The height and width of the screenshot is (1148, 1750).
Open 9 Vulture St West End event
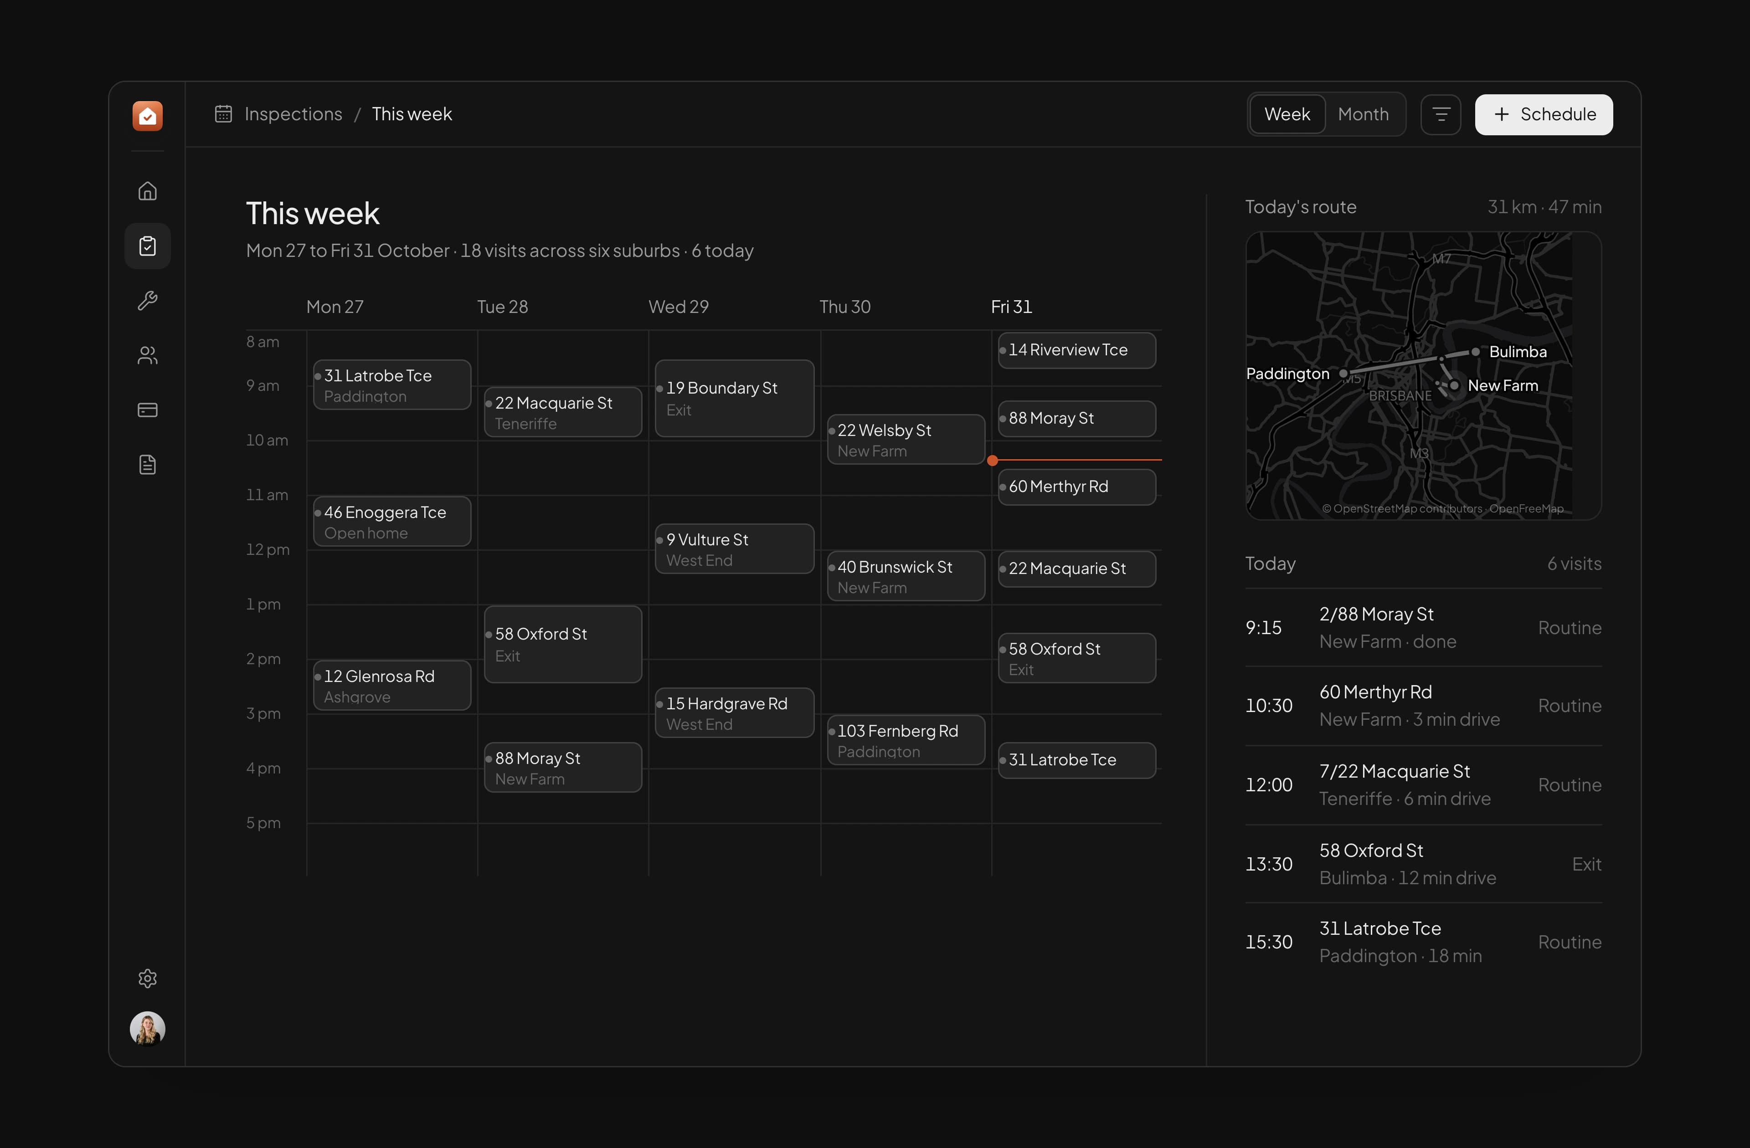(x=735, y=548)
